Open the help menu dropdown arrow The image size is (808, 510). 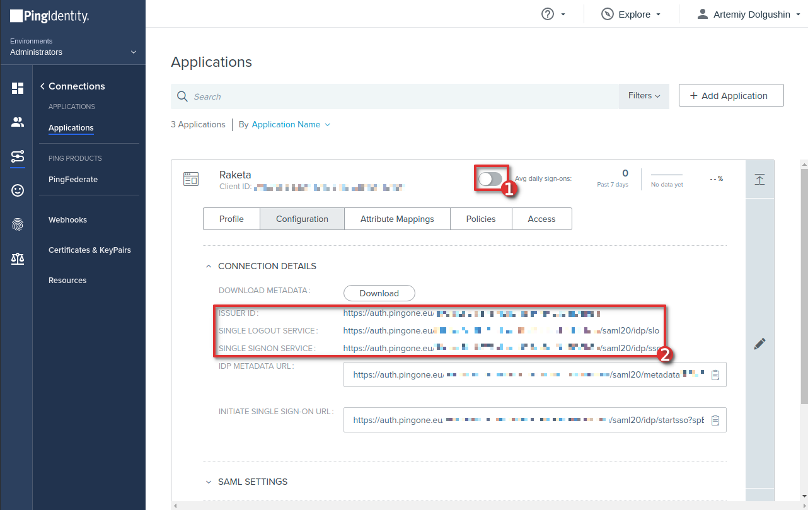pos(563,14)
